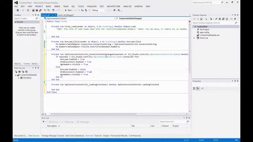The width and height of the screenshot is (253, 142).
Task: Open the ConnectionStateChanged member dropdown
Action: pos(190,19)
